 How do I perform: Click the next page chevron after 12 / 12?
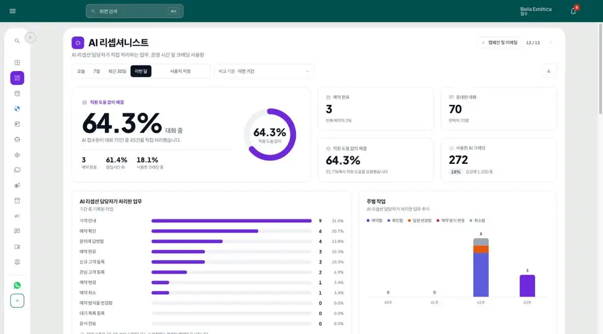[x=551, y=43]
